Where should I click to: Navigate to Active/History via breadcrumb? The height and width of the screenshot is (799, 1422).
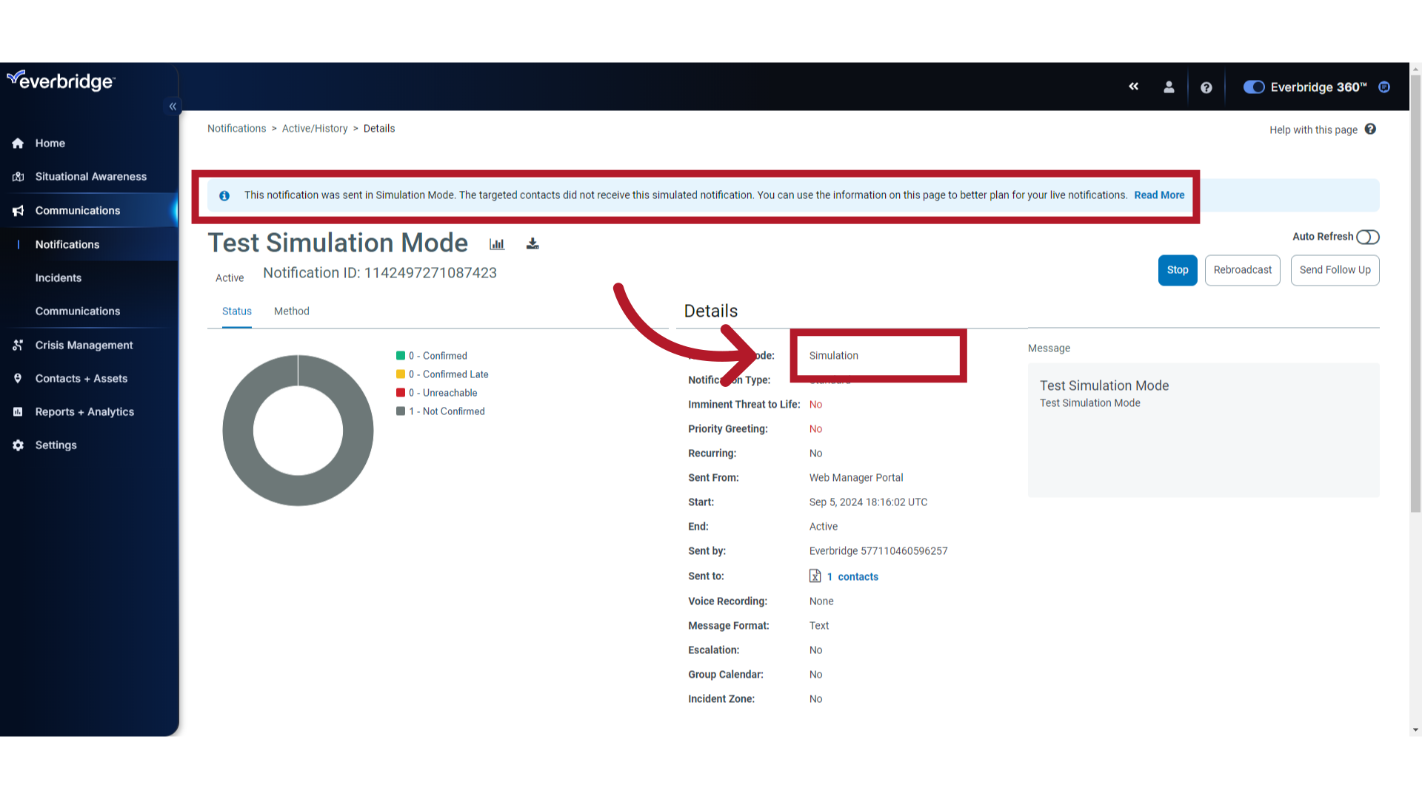pyautogui.click(x=315, y=128)
